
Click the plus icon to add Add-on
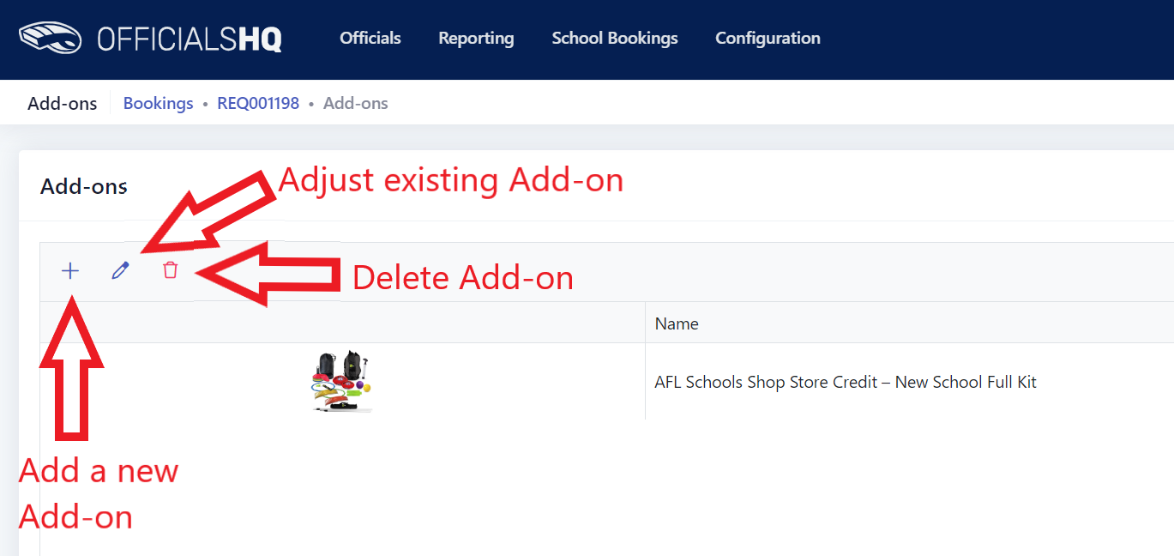pyautogui.click(x=70, y=271)
